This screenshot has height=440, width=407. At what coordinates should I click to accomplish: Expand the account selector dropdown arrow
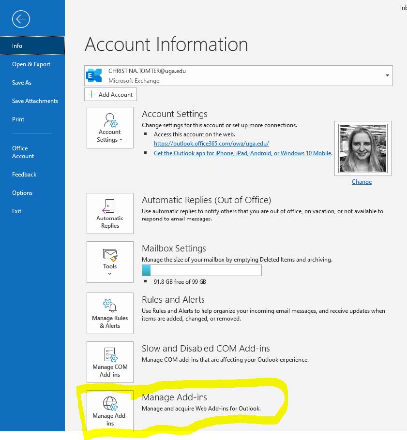pyautogui.click(x=387, y=75)
